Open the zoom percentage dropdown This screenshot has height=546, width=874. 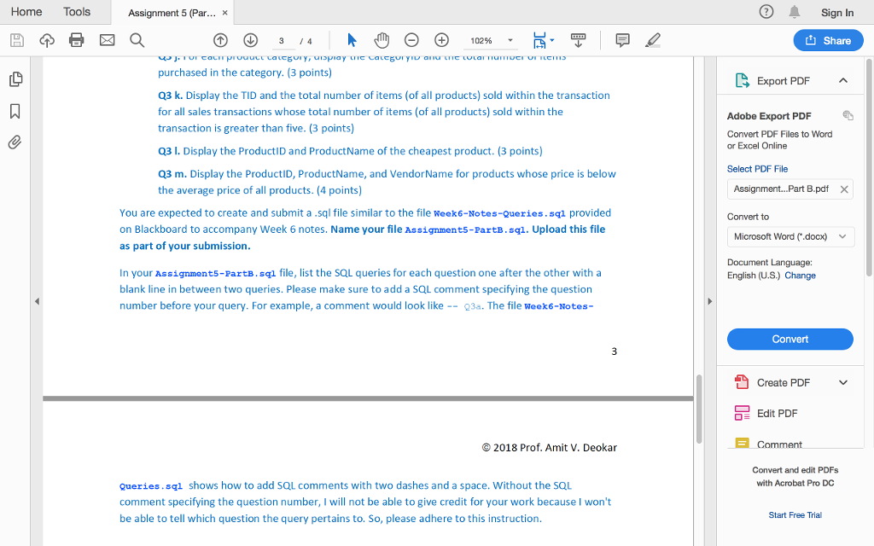click(x=510, y=40)
